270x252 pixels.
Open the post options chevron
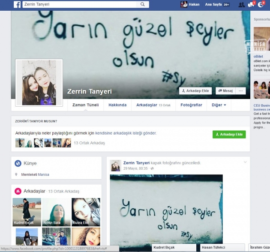point(245,162)
